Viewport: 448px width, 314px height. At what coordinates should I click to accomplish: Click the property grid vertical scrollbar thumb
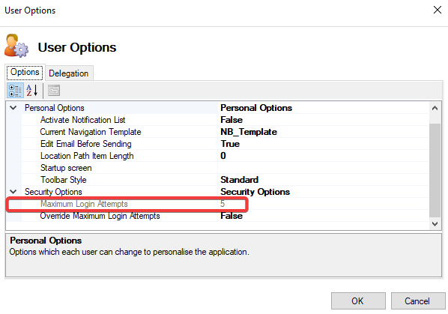click(x=435, y=170)
